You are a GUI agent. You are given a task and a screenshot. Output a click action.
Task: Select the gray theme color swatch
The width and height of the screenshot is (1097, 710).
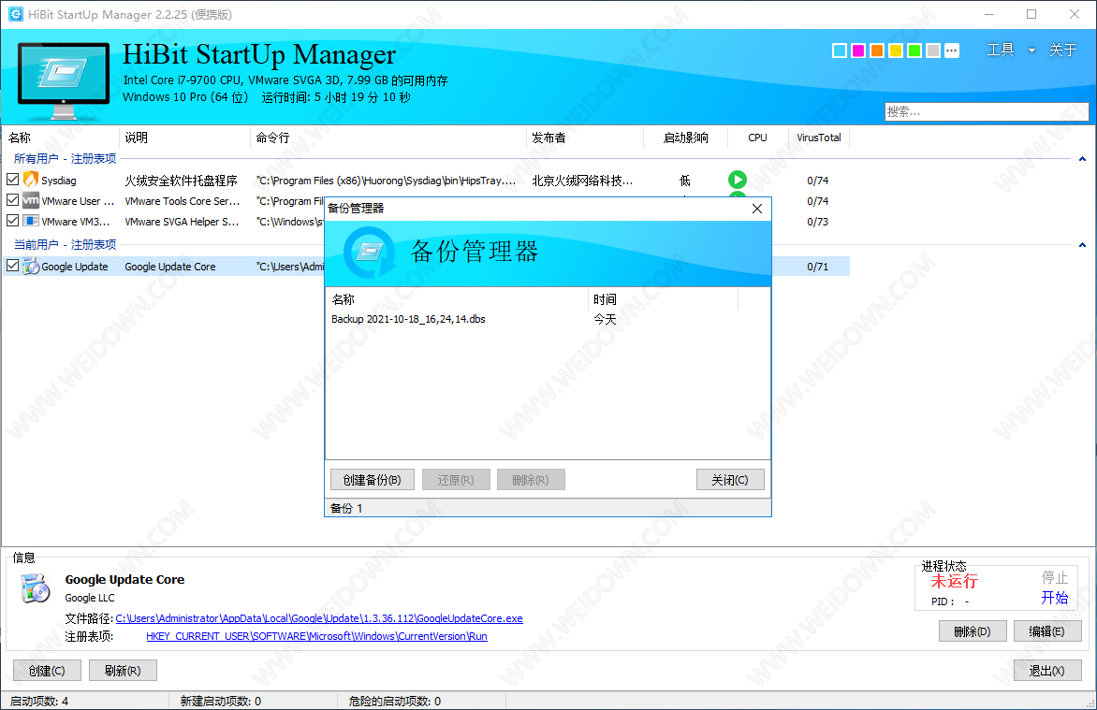932,51
